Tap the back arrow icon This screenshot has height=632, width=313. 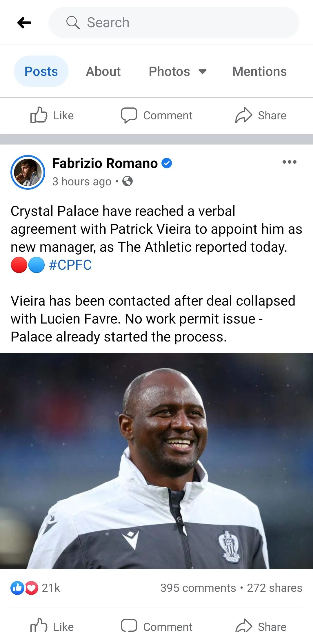[24, 23]
